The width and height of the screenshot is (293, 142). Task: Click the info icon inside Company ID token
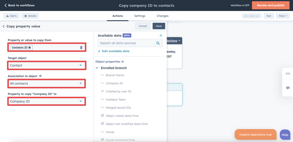coord(30,47)
